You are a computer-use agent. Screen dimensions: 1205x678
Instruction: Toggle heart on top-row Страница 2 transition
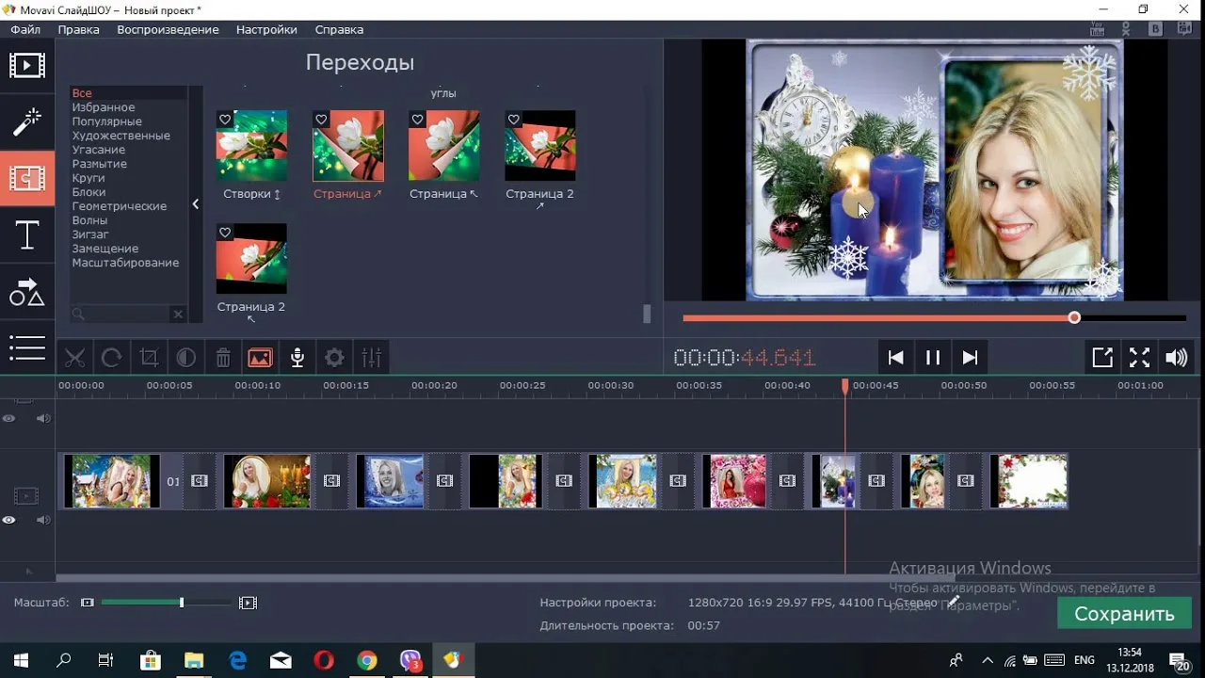tap(513, 120)
